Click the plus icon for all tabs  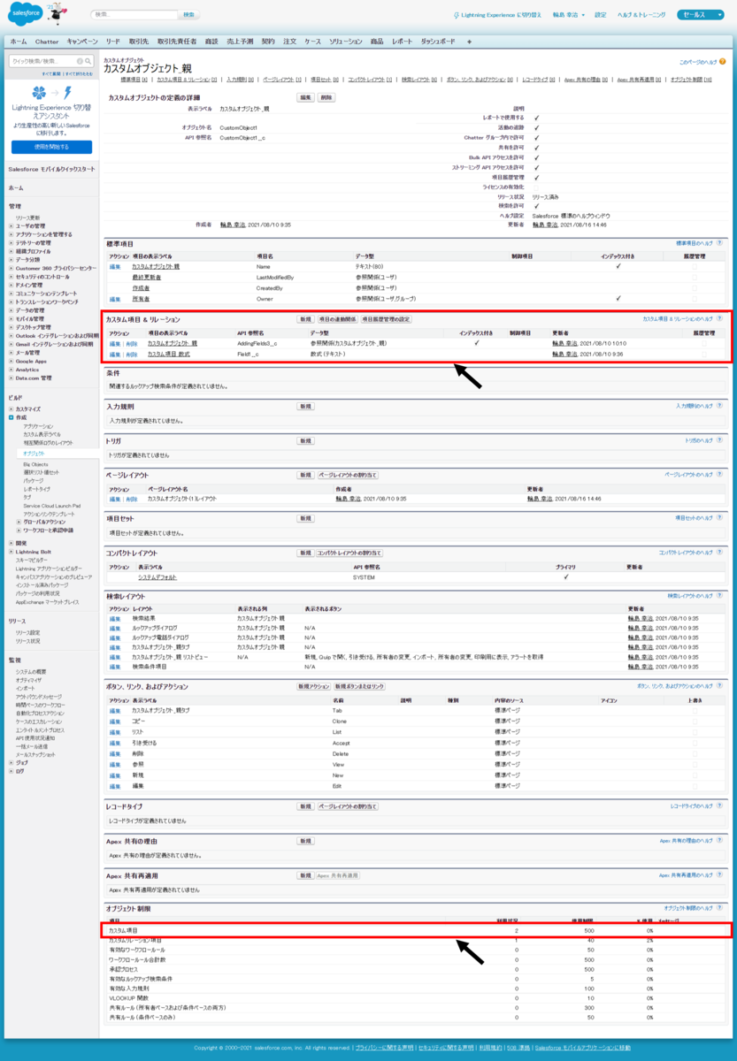tap(469, 42)
